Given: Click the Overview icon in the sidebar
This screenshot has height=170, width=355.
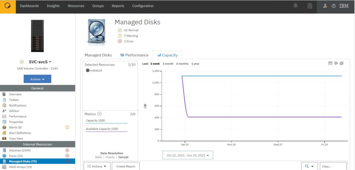Looking at the screenshot, I should click(x=4, y=94).
